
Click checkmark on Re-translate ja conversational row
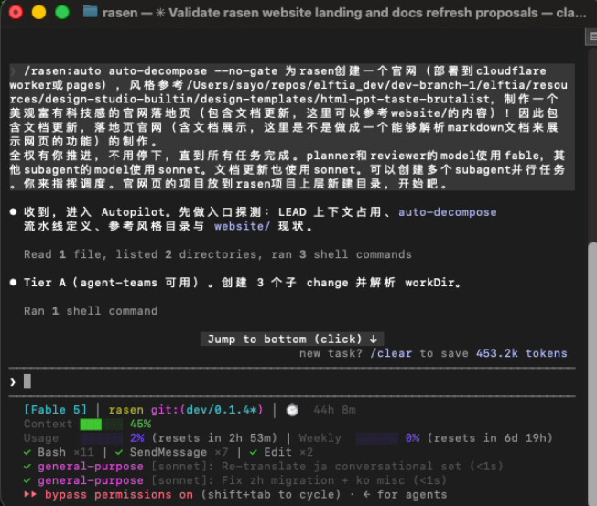(x=27, y=466)
